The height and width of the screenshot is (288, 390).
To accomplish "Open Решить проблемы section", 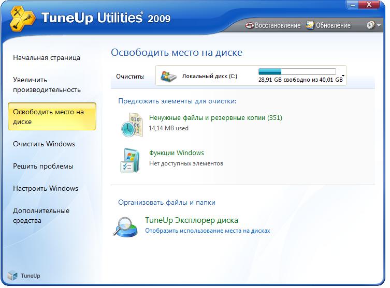I will click(43, 166).
